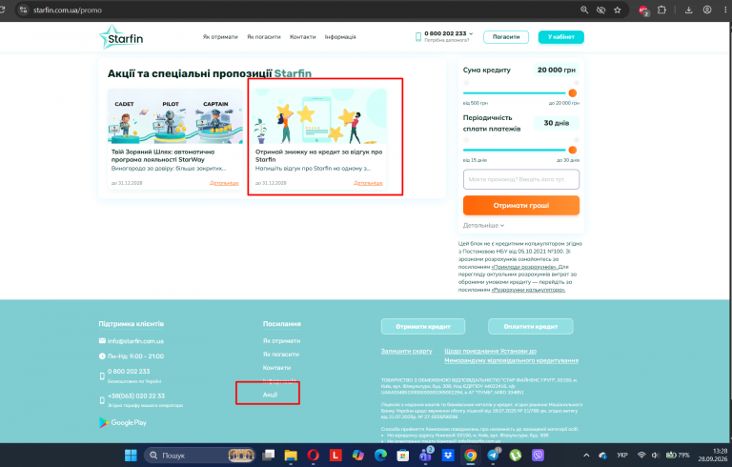Image resolution: width=732 pixels, height=467 pixels.
Task: Click the zoom magnifier icon in address bar
Action: (584, 10)
